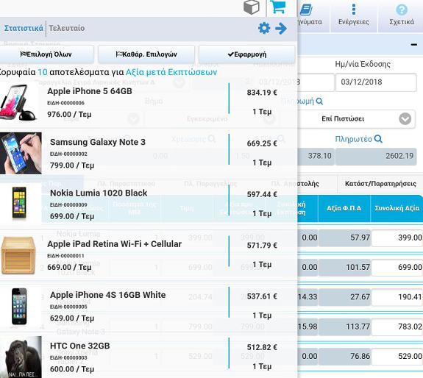Select Samsung Galaxy Note 3 thumbnail
Image resolution: width=423 pixels, height=378 pixels.
tap(21, 153)
